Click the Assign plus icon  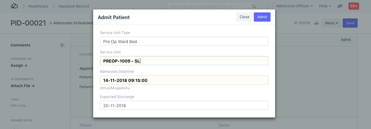(26, 66)
